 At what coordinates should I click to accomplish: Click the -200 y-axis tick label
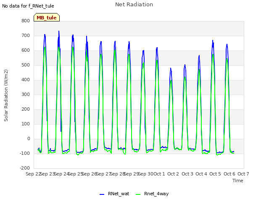[x=25, y=168]
